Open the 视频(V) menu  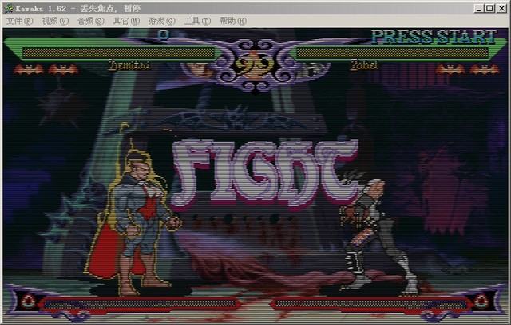(x=55, y=22)
